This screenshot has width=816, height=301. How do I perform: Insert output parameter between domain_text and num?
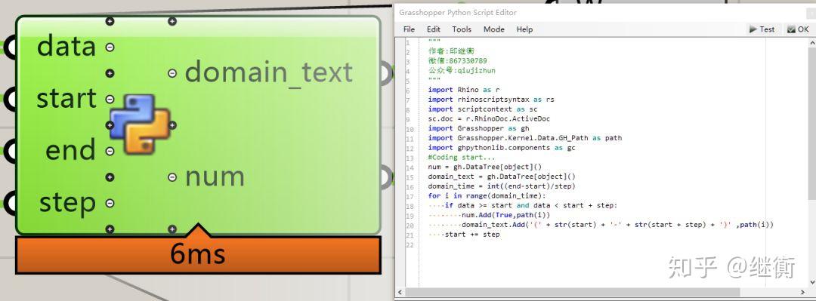[x=172, y=125]
